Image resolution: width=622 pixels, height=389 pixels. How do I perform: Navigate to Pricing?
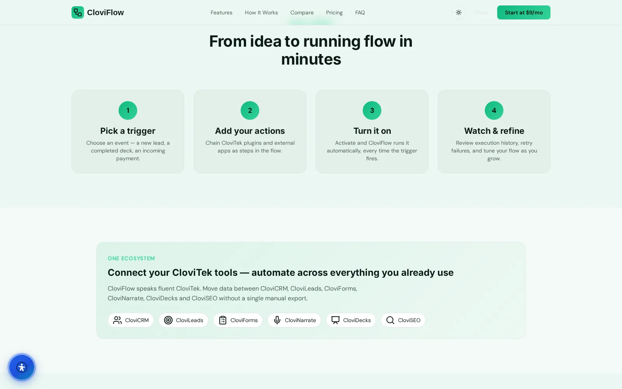[334, 12]
